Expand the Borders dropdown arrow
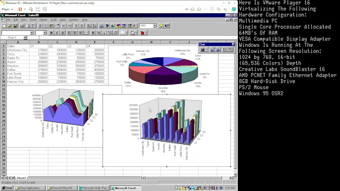This screenshot has width=340, height=191. [126, 33]
